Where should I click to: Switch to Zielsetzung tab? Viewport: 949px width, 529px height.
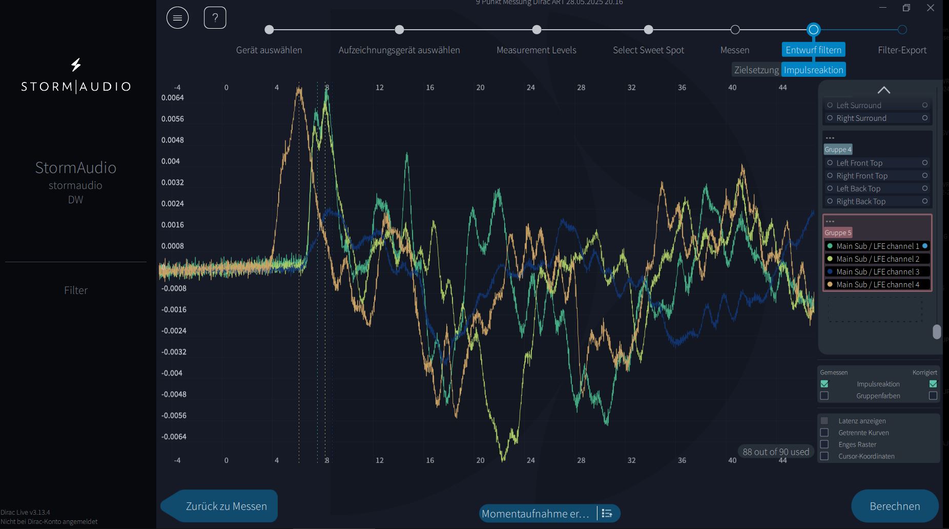coord(756,70)
